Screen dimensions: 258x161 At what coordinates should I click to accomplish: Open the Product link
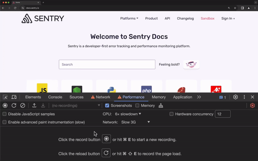point(151,18)
